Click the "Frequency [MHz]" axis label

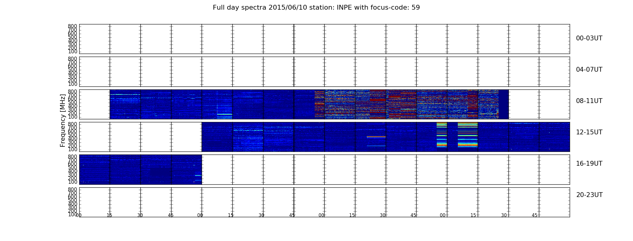click(x=63, y=120)
